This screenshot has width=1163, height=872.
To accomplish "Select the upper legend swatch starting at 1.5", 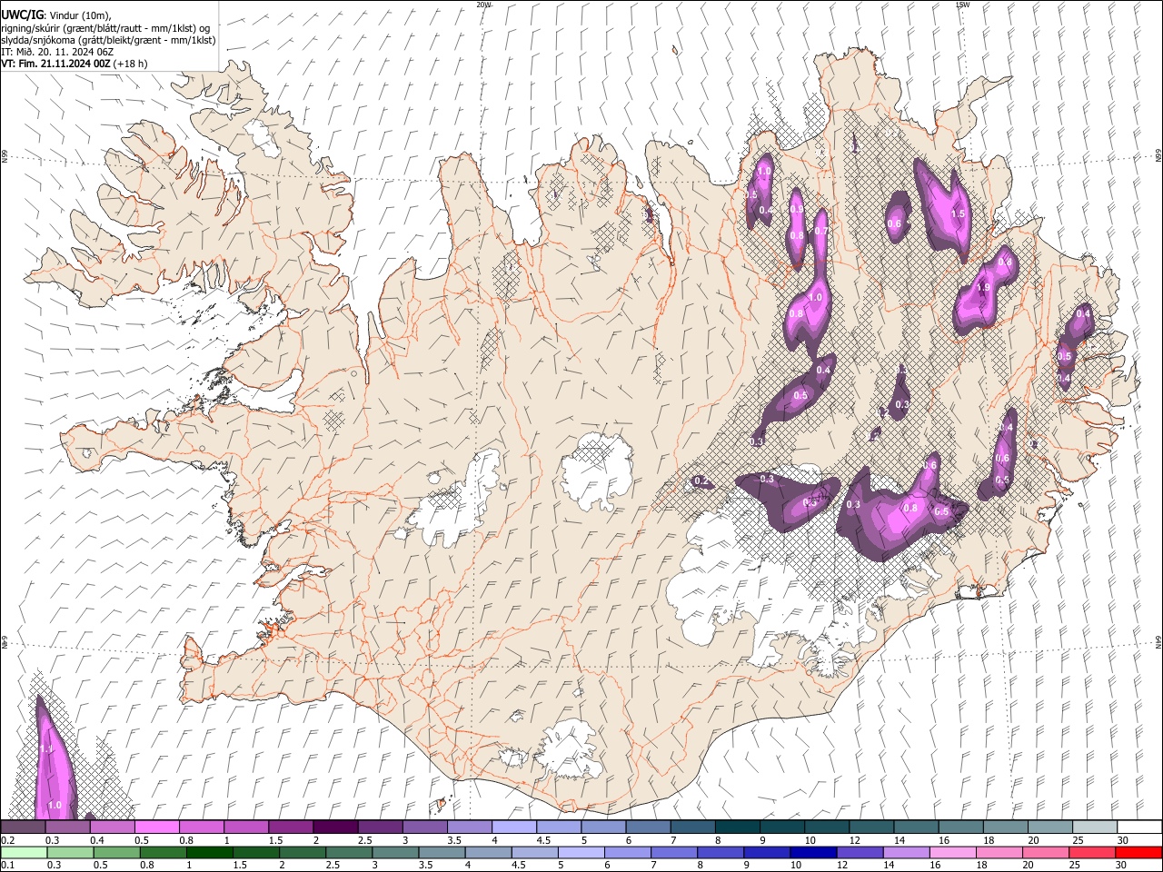I will (291, 827).
